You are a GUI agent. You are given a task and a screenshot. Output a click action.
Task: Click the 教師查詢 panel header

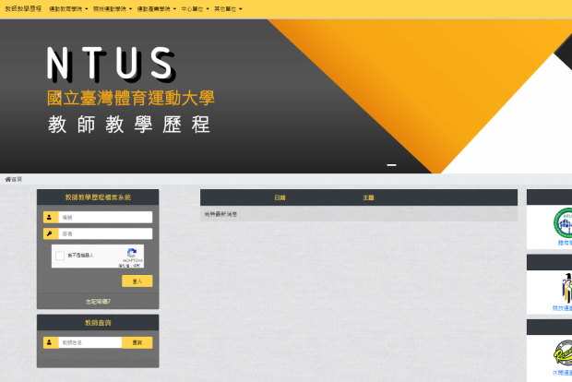(x=98, y=323)
